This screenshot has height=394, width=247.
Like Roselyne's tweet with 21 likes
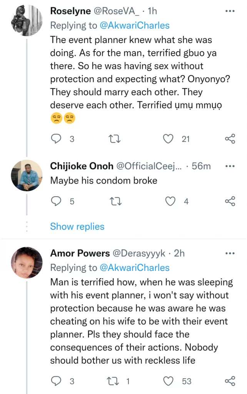169,139
